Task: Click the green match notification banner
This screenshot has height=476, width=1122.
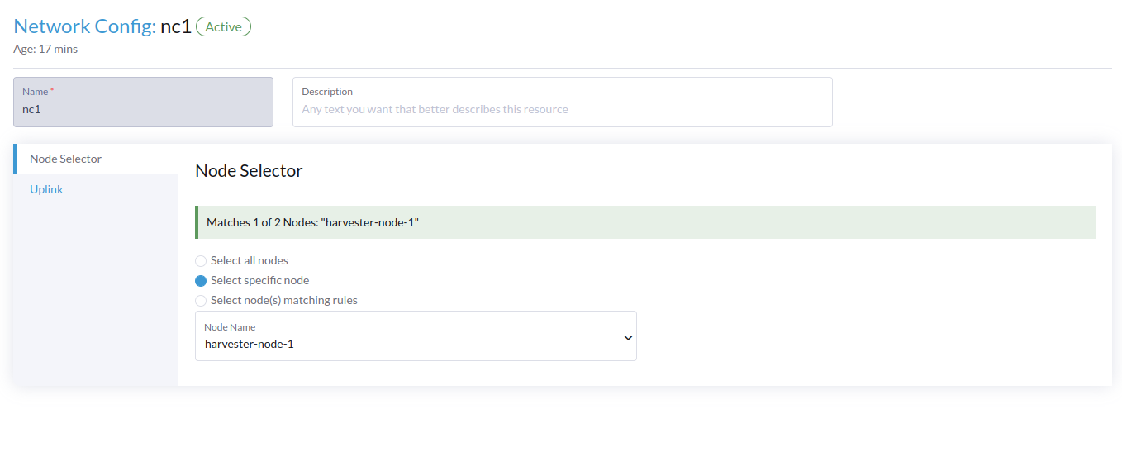Action: click(644, 222)
